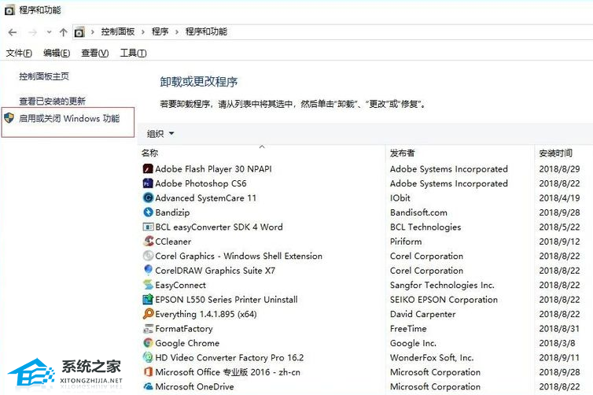The image size is (593, 395).
Task: Click the Advanced SystemCare 11 icon
Action: (148, 197)
